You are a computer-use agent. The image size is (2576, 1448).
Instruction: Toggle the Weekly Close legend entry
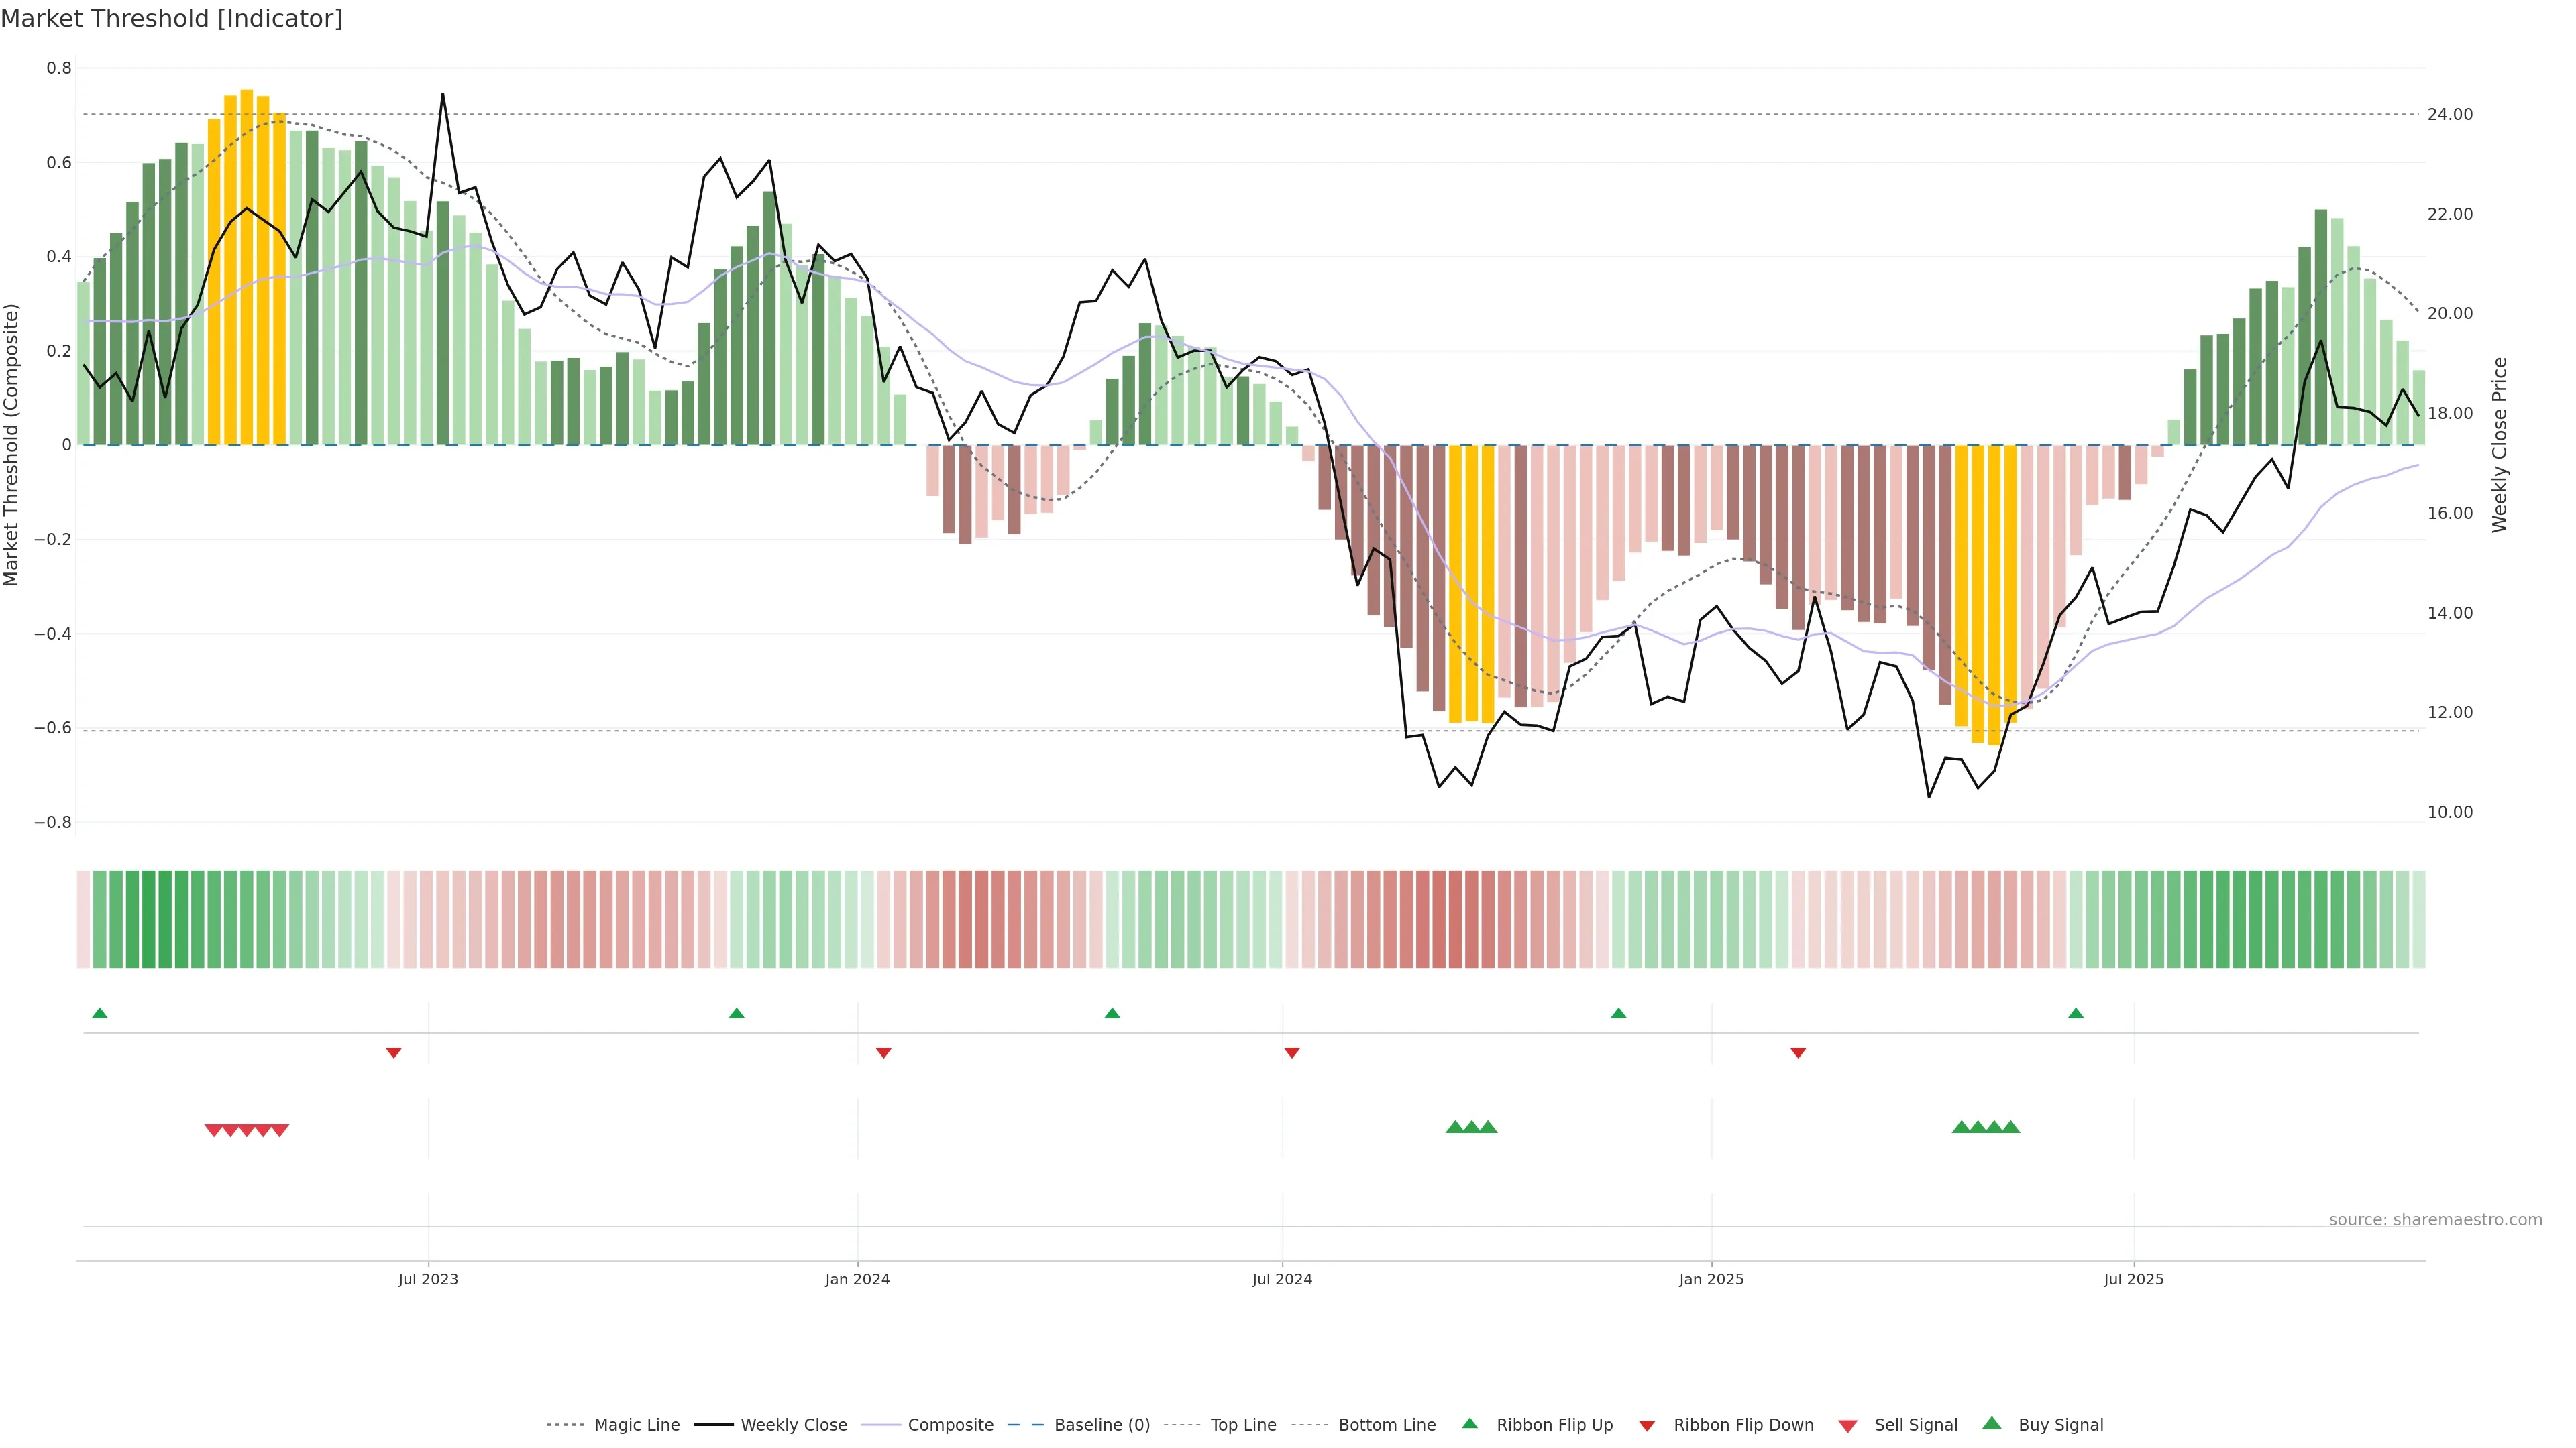point(793,1425)
